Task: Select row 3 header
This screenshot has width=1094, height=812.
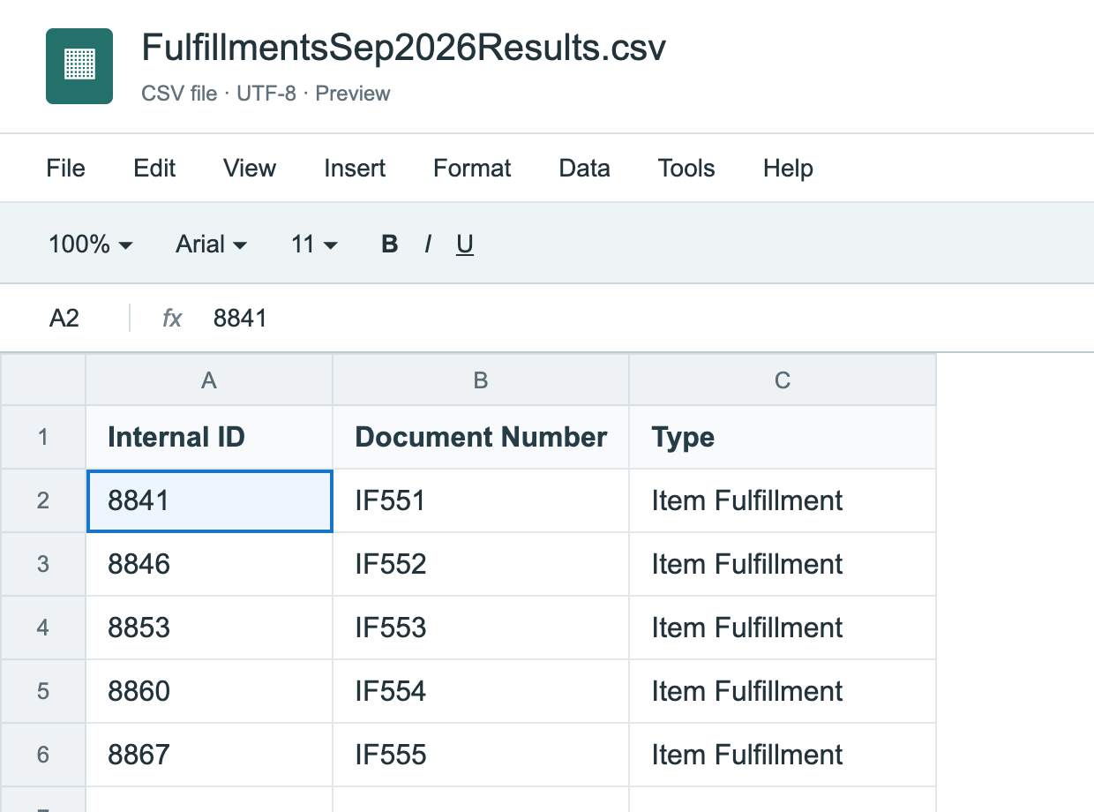Action: coord(43,564)
